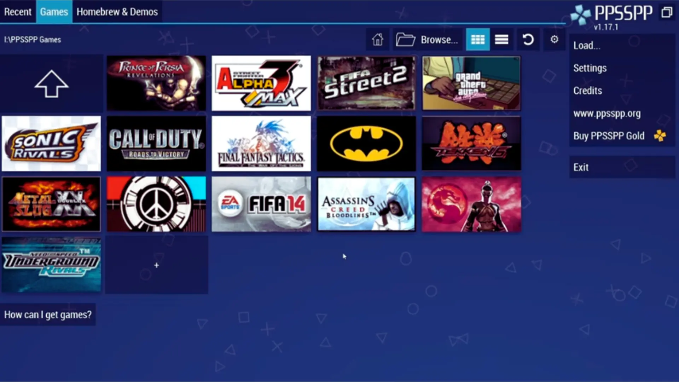Open the www.ppsspp.org link
This screenshot has height=382, width=679.
point(607,113)
